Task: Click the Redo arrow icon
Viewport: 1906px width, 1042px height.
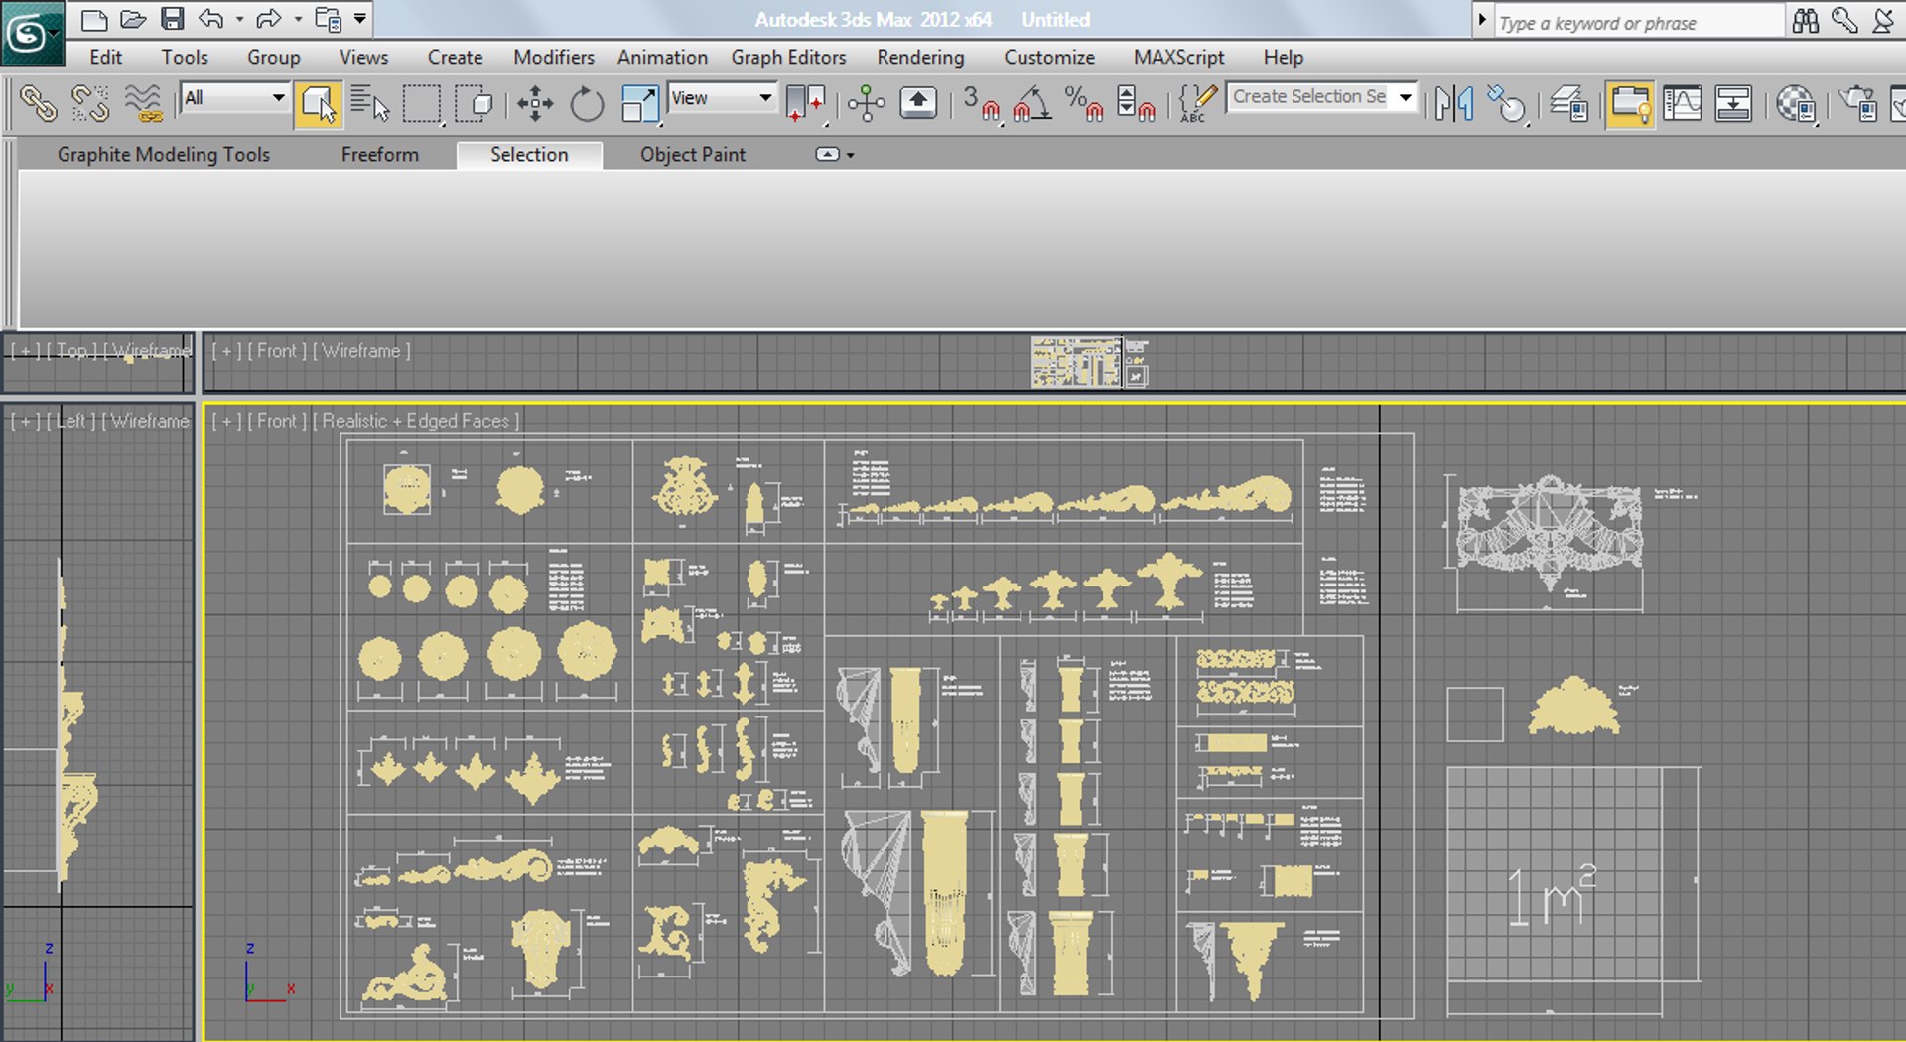Action: [269, 19]
